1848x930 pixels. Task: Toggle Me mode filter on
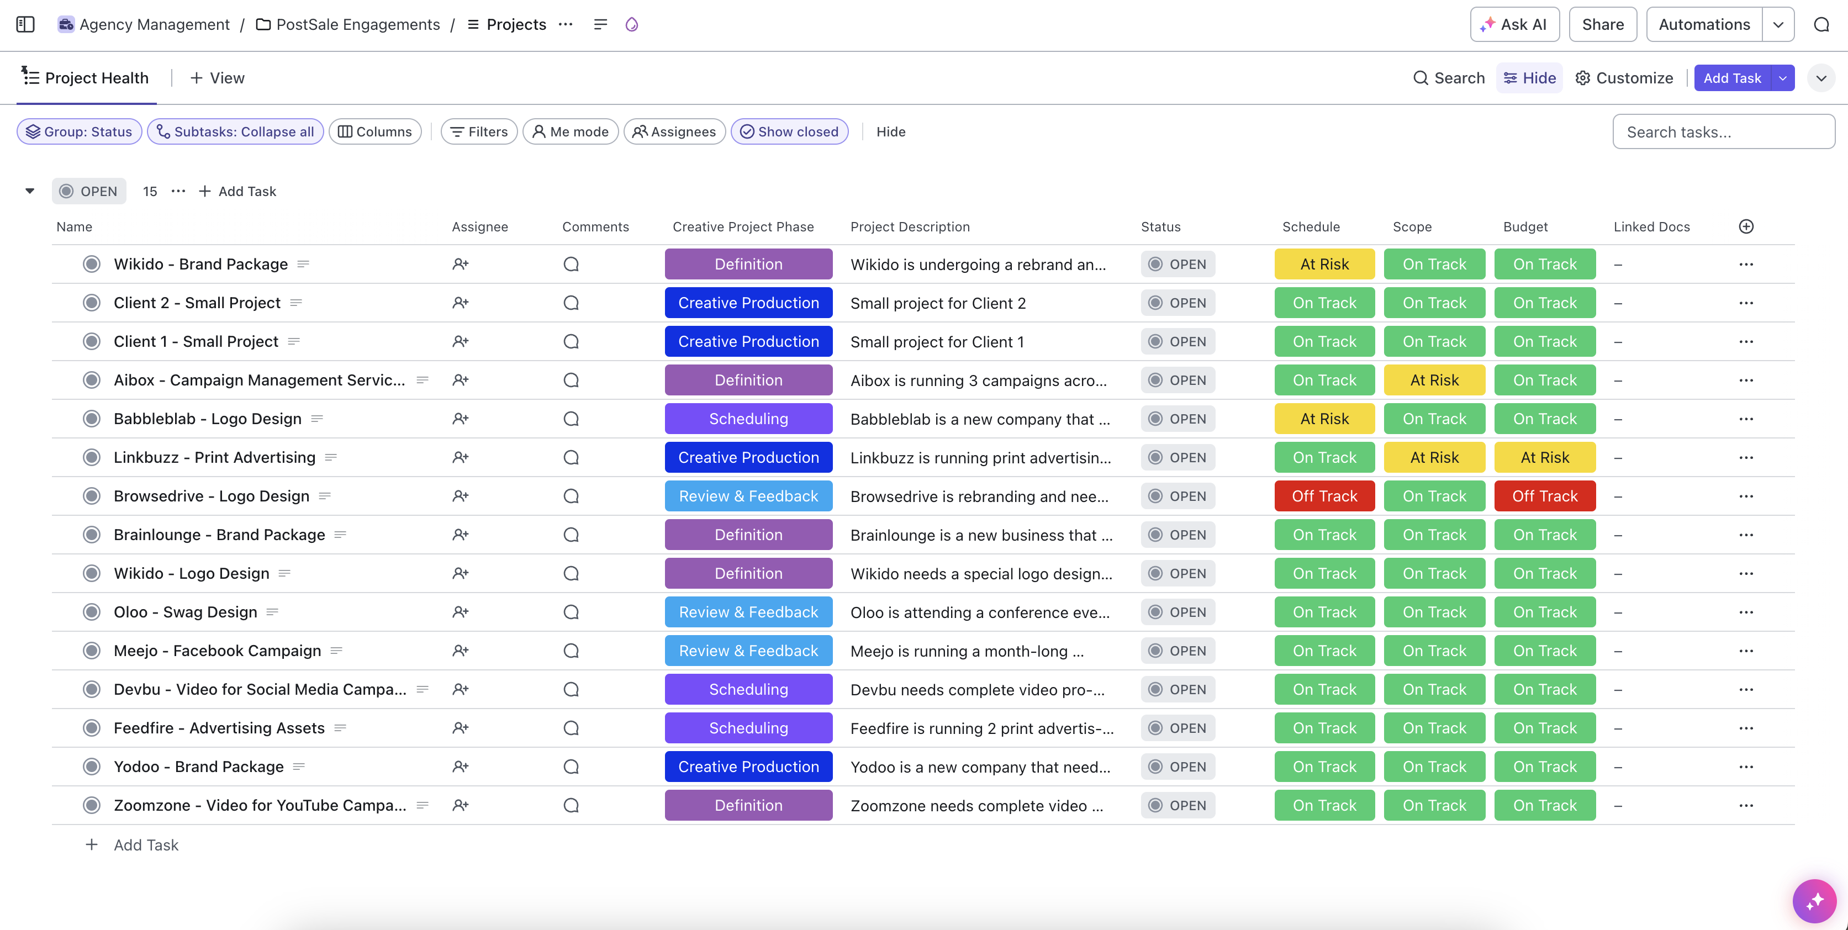pos(571,130)
